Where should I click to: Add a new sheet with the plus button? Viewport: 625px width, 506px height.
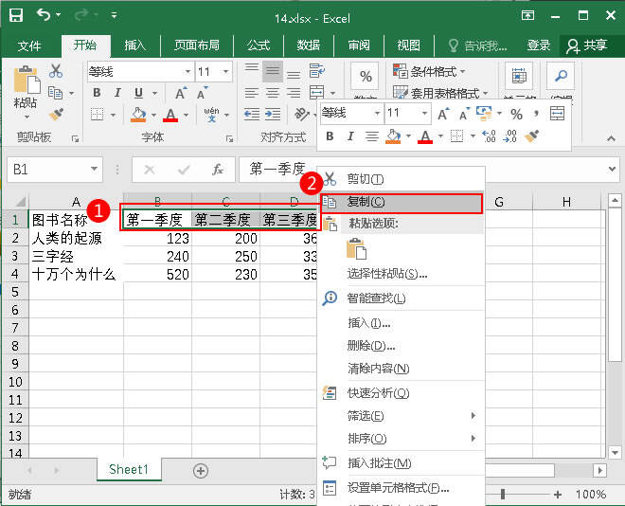tap(201, 470)
